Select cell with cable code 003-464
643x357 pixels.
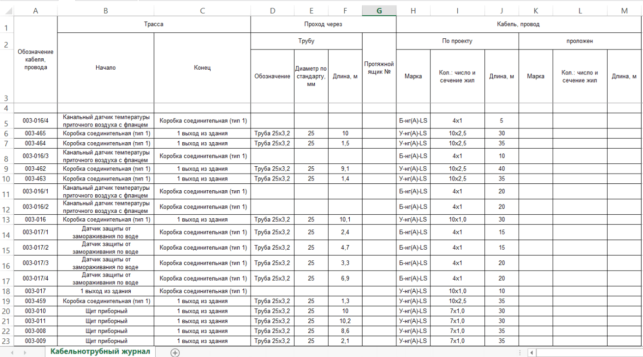tap(35, 143)
